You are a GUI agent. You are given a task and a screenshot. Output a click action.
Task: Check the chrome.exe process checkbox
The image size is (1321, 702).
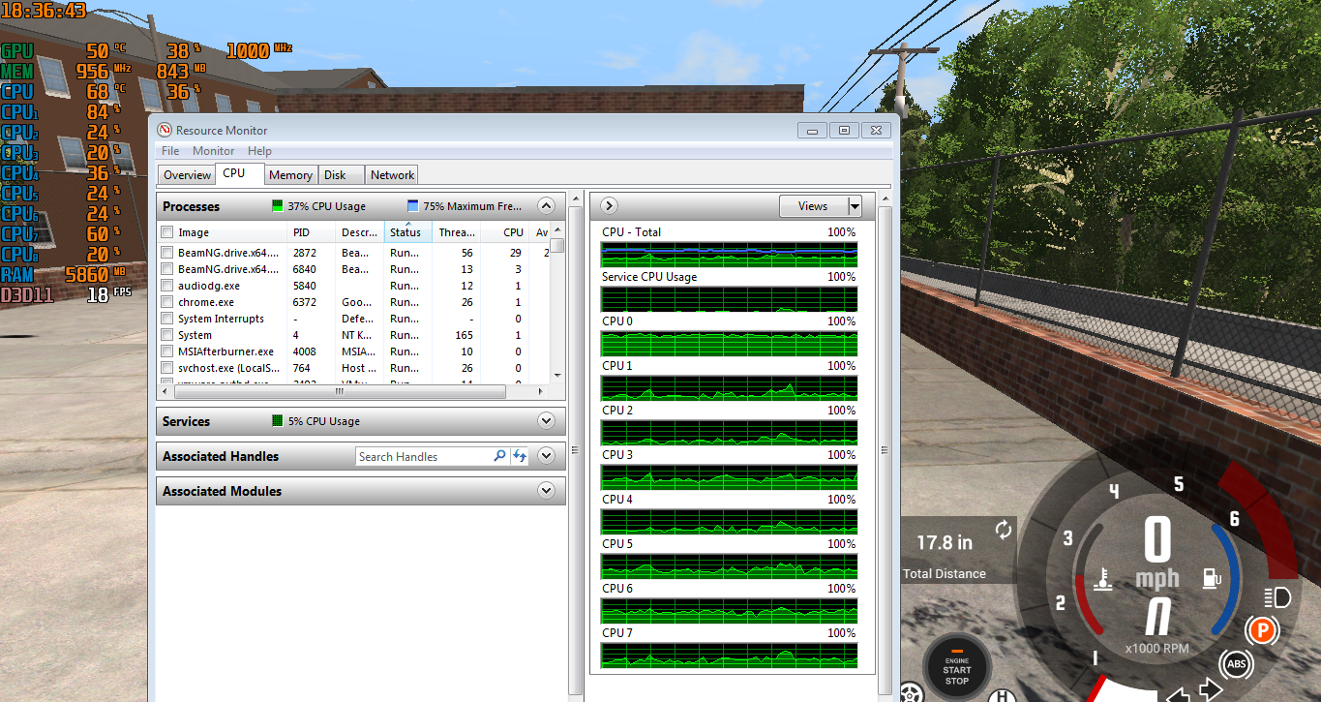pos(167,302)
